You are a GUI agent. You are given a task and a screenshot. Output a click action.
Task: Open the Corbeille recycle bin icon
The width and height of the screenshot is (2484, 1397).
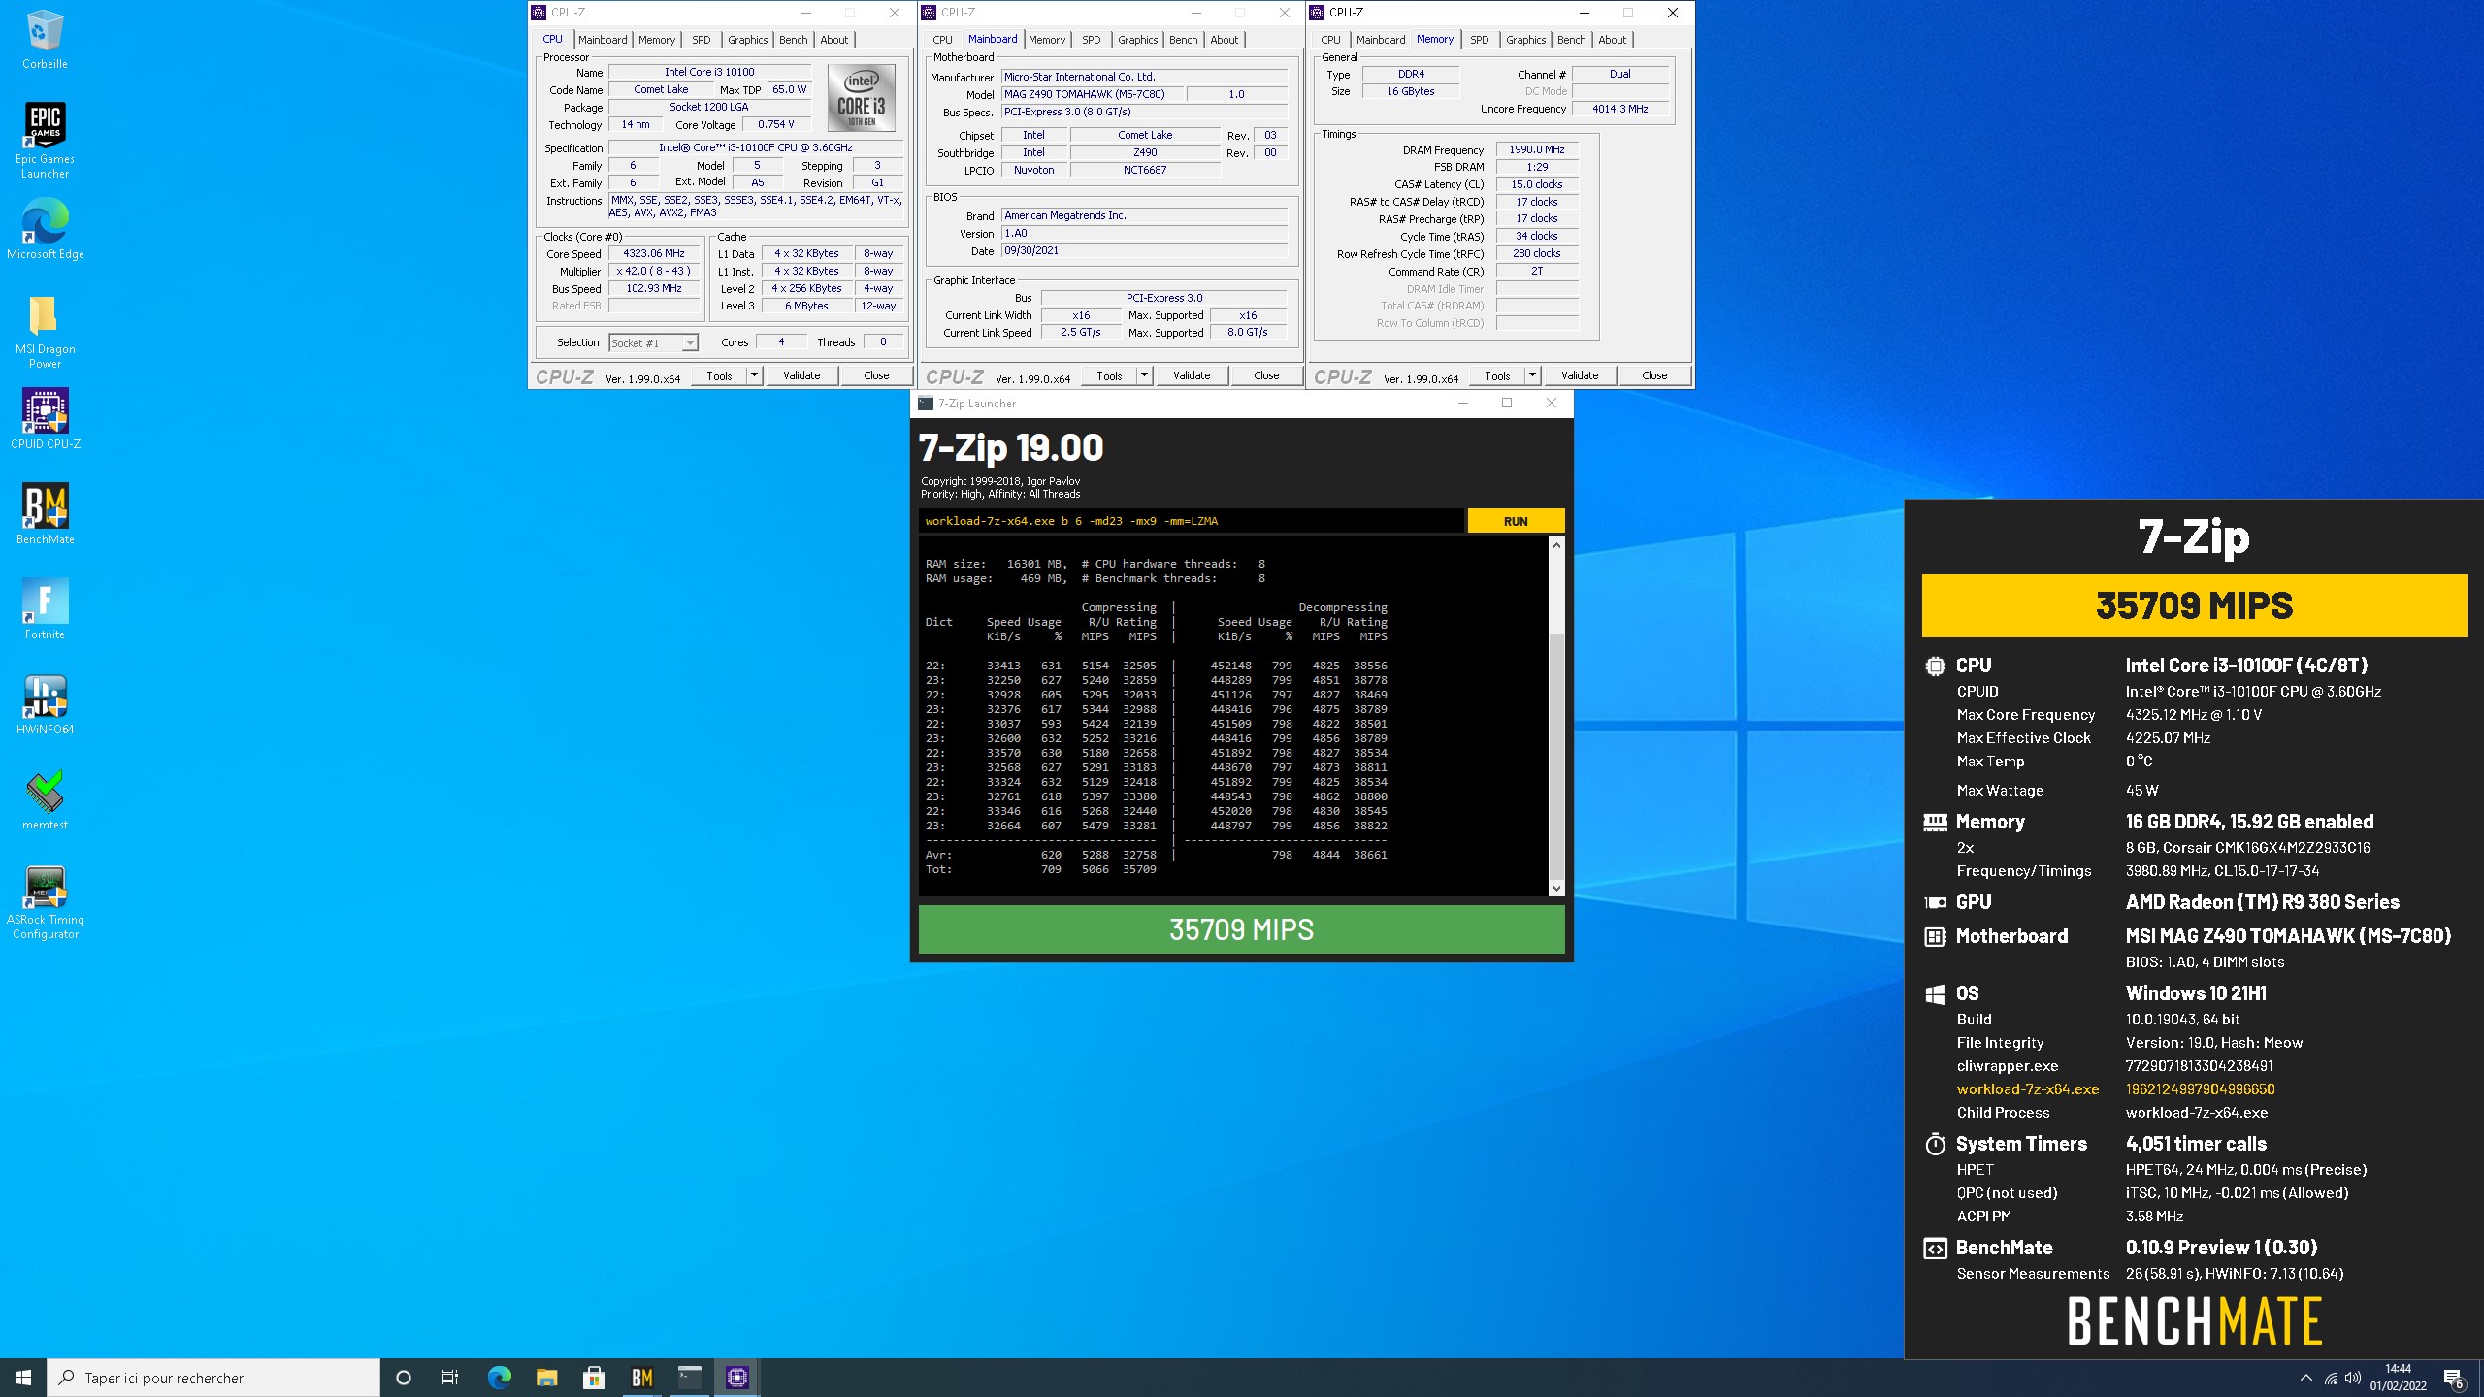(45, 40)
